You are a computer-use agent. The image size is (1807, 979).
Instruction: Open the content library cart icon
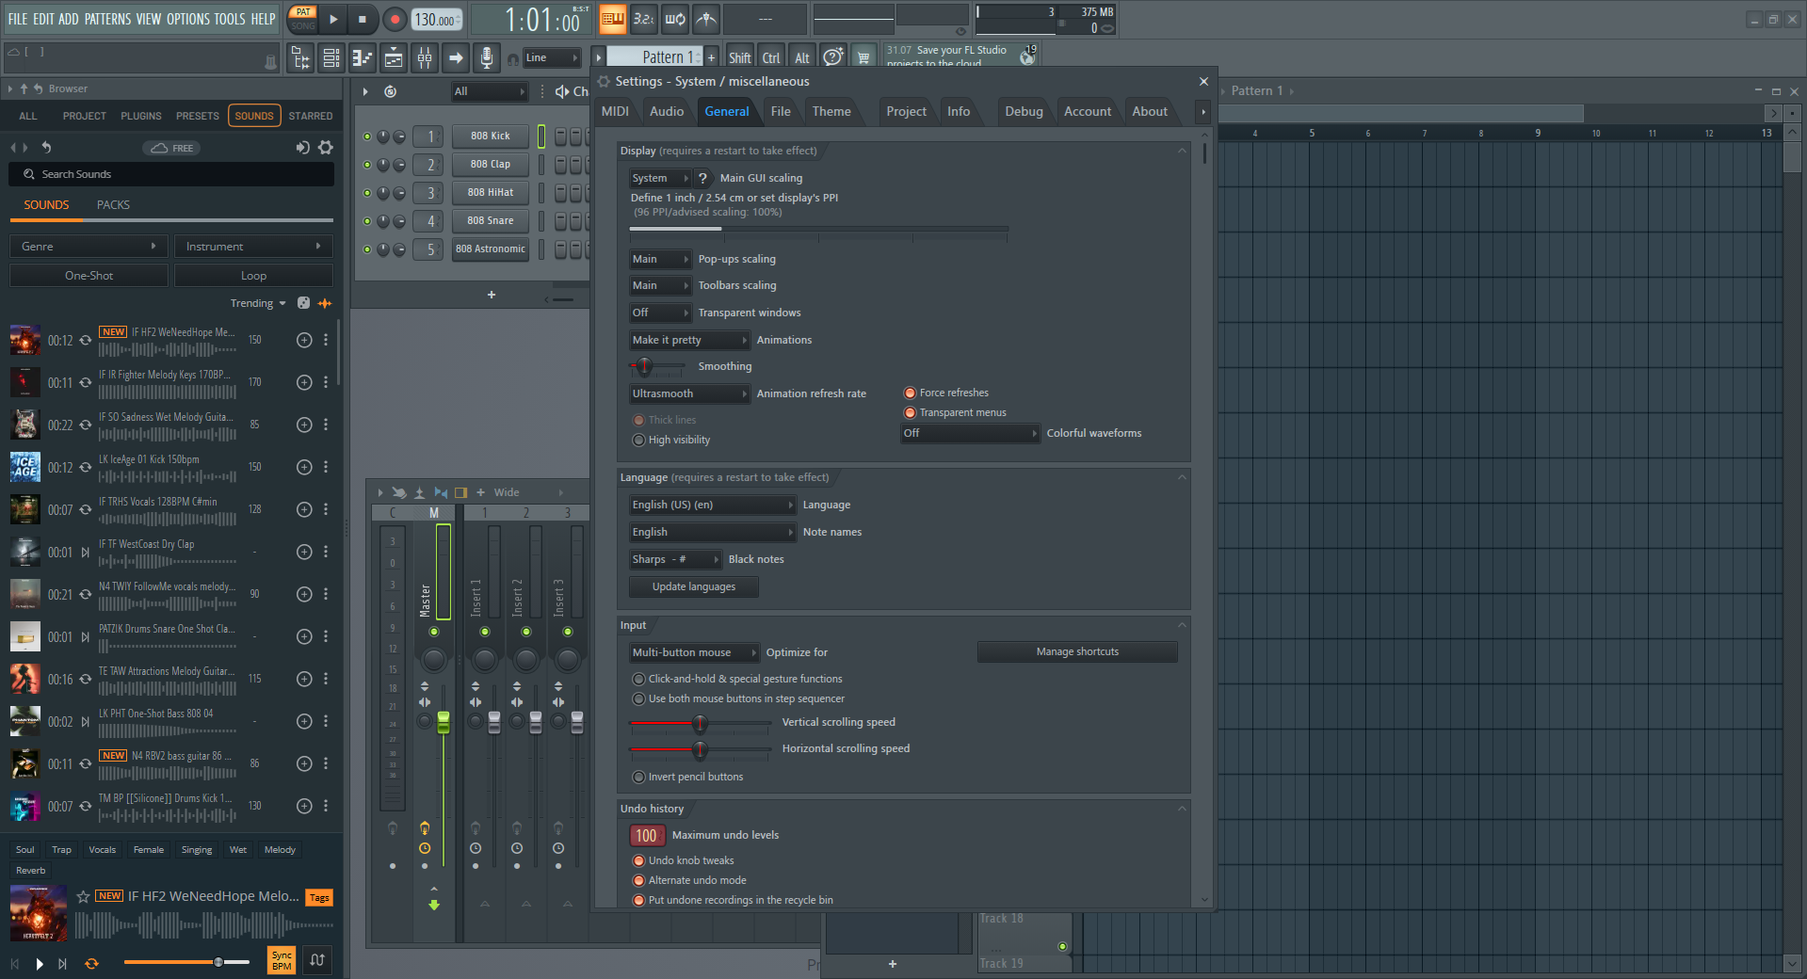[863, 57]
